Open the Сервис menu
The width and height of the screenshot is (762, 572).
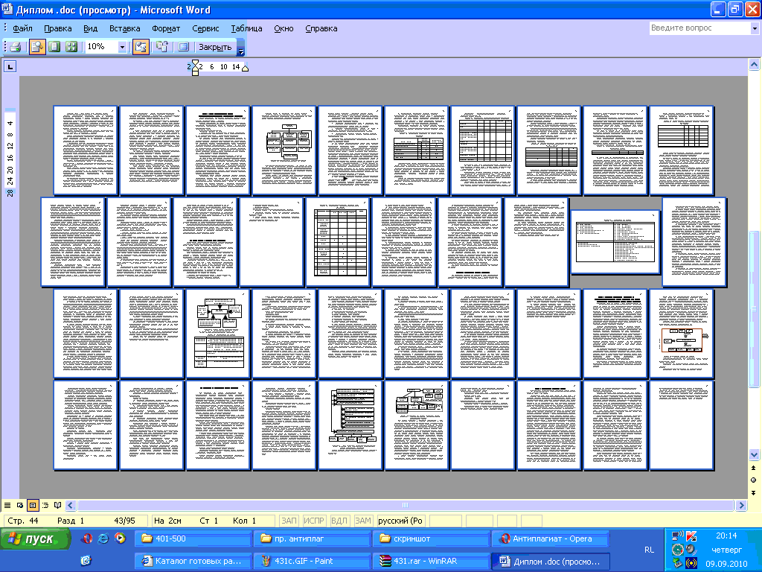click(x=205, y=28)
